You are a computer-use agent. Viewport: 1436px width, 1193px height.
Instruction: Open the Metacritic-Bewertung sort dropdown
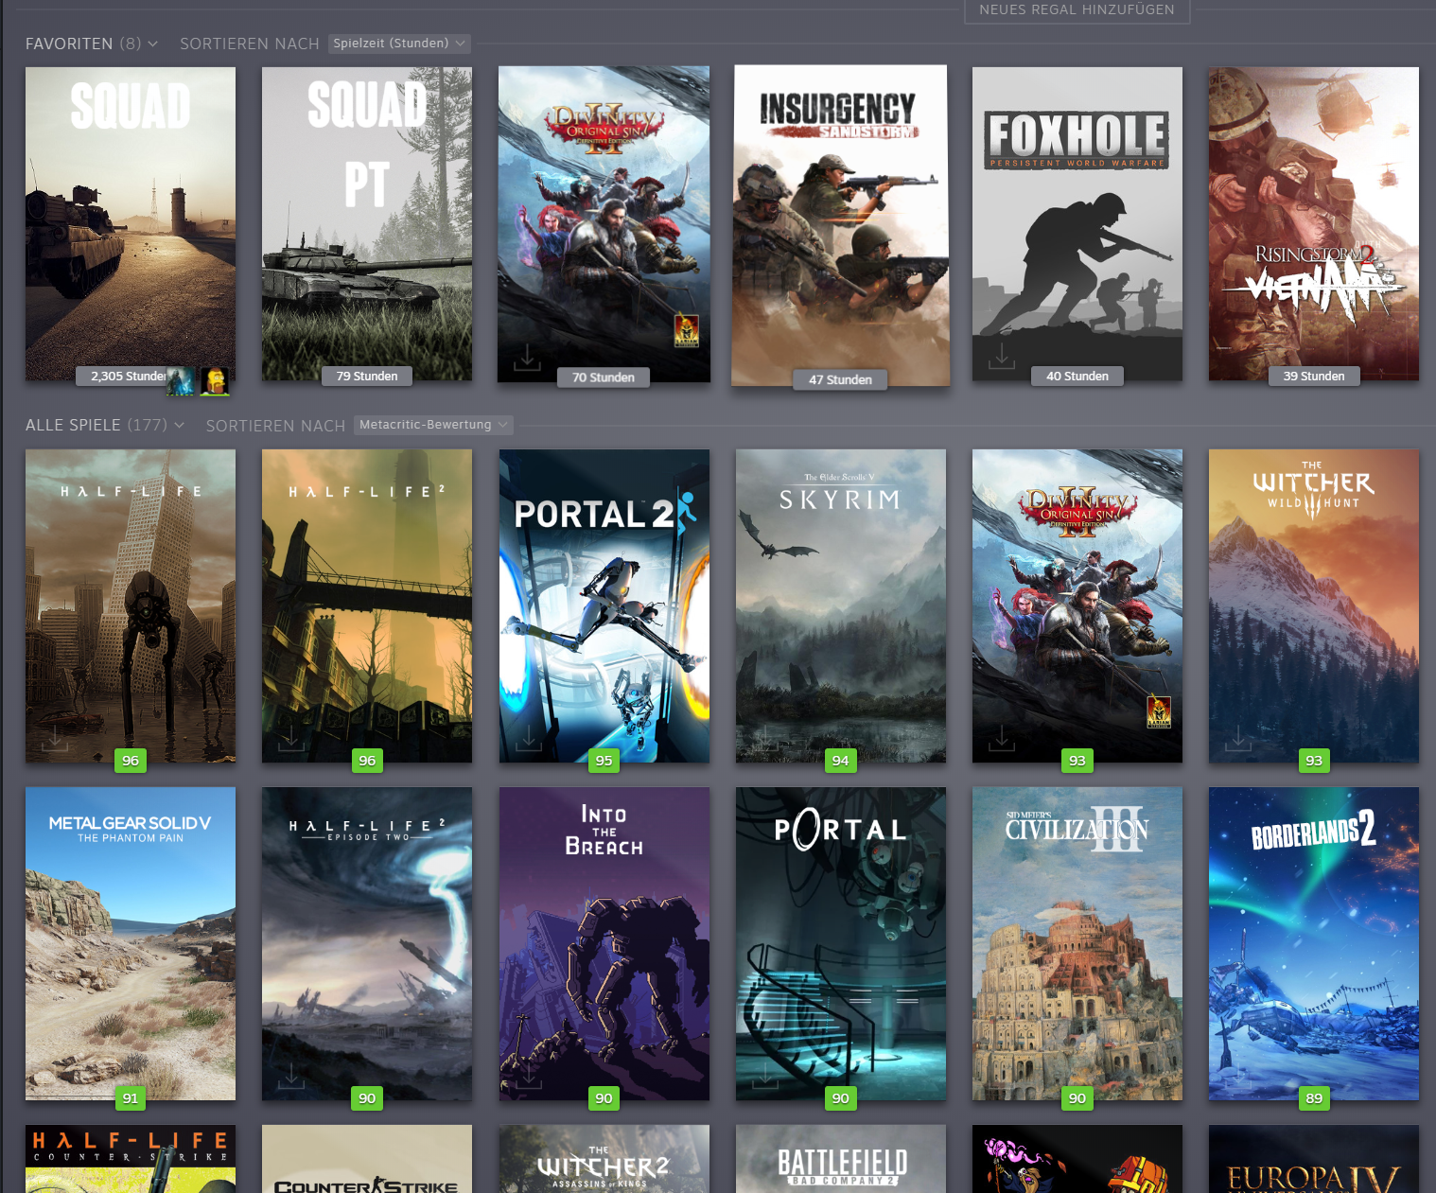tap(434, 425)
